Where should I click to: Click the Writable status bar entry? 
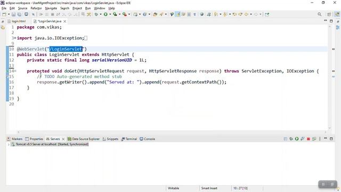tap(173, 188)
